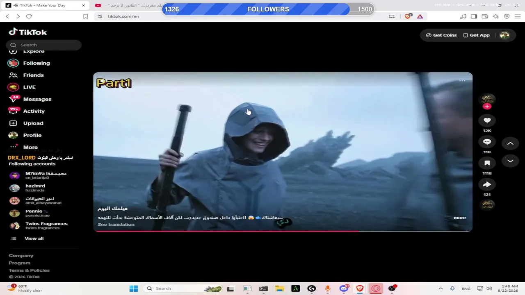Follow the creator with the red plus
The image size is (525, 295).
(487, 107)
